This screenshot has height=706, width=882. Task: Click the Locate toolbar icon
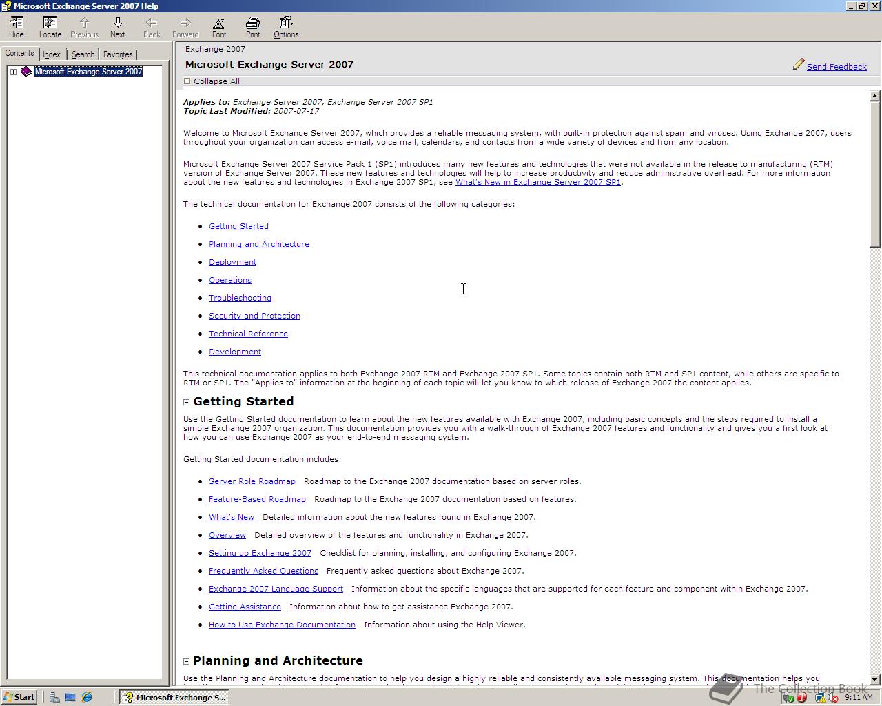tap(50, 23)
